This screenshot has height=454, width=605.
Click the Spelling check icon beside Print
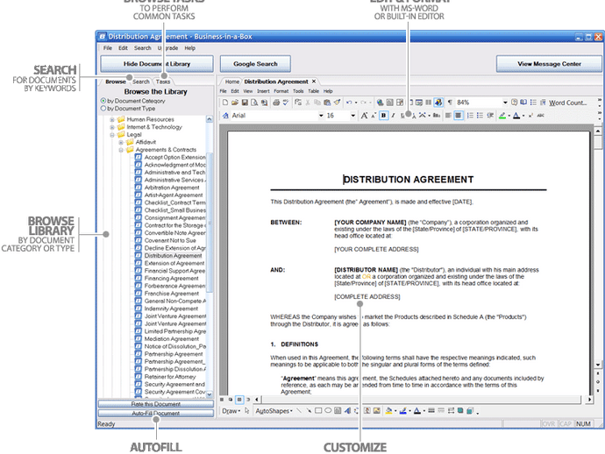point(286,103)
